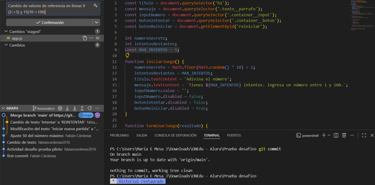Refresh the Git graph
Image resolution: width=375 pixels, height=185 pixels.
click(90, 109)
